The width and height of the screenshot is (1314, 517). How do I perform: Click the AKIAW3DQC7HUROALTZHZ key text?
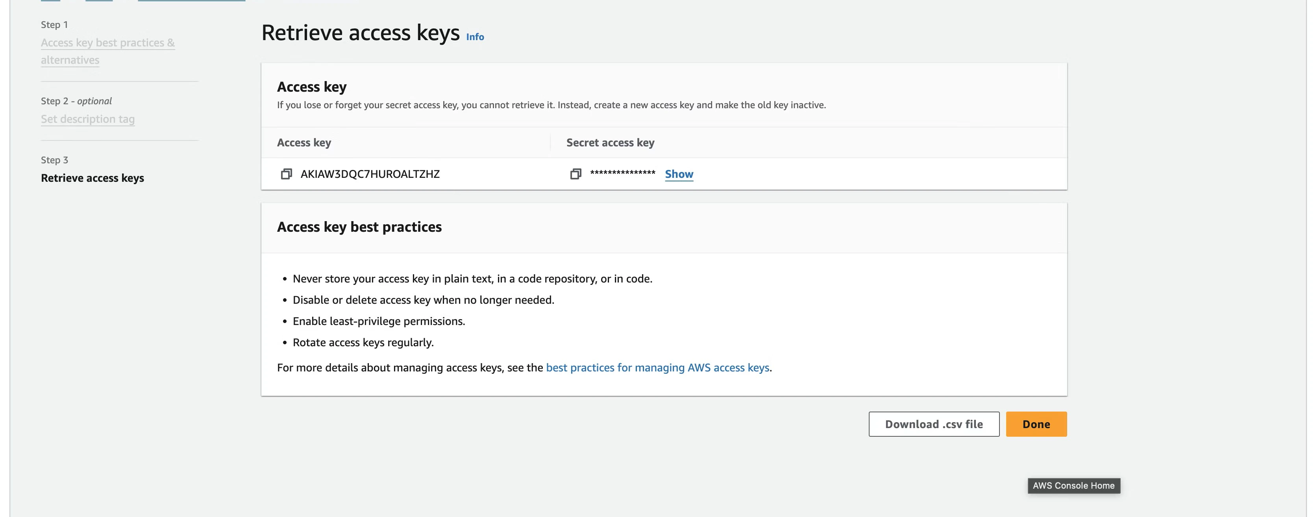click(370, 174)
